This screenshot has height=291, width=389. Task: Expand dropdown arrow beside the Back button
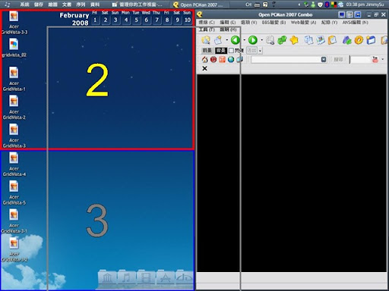pyautogui.click(x=245, y=40)
